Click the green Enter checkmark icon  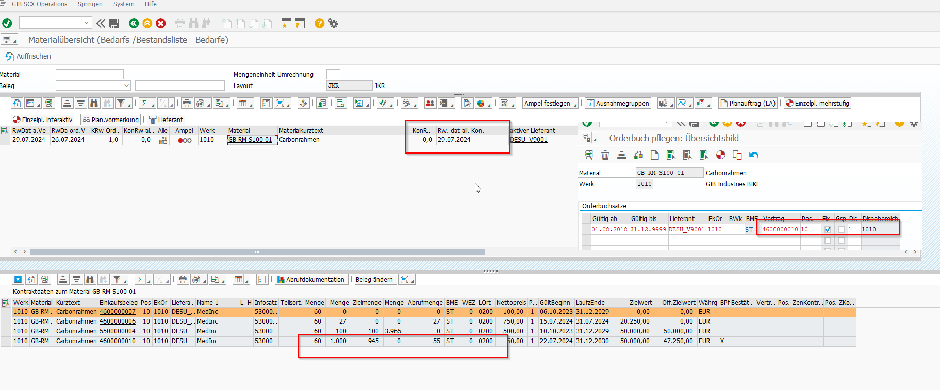[x=7, y=23]
